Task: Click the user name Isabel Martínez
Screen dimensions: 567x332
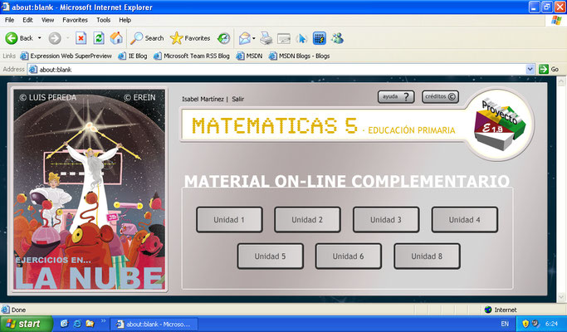Action: [203, 99]
